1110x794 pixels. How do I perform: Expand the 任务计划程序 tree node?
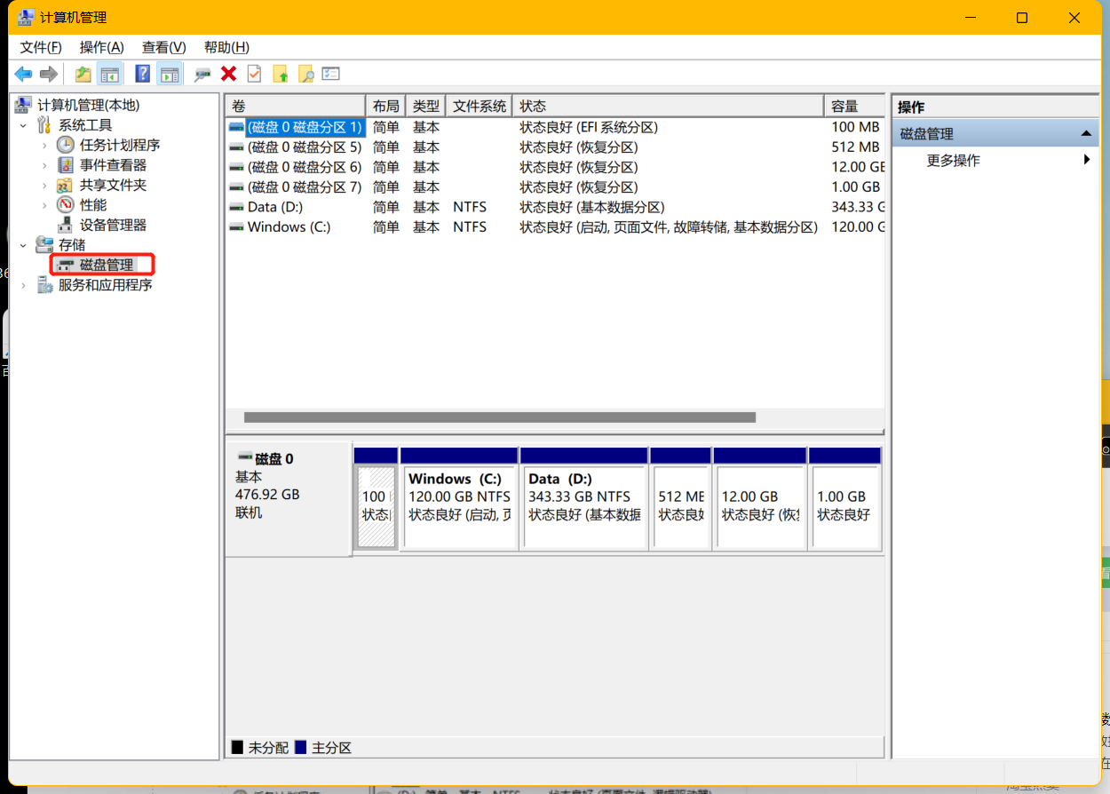click(x=44, y=145)
